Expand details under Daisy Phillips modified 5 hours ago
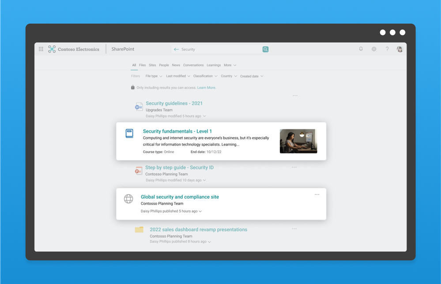 tap(204, 116)
